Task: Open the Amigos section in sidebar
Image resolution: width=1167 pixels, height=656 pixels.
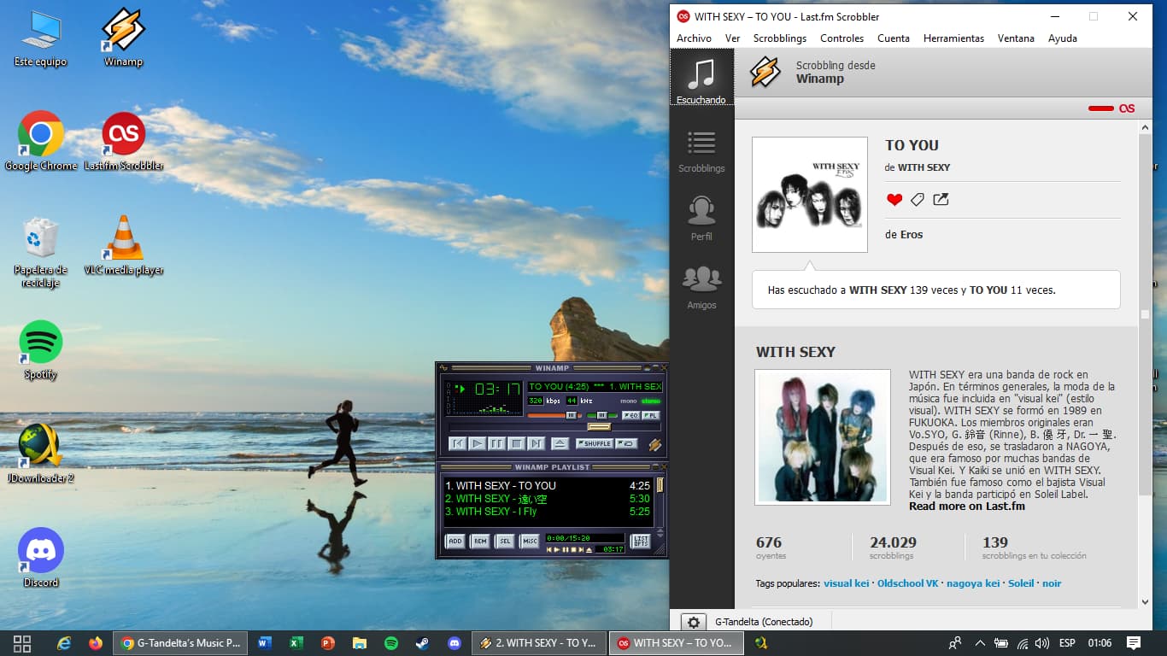Action: point(701,287)
